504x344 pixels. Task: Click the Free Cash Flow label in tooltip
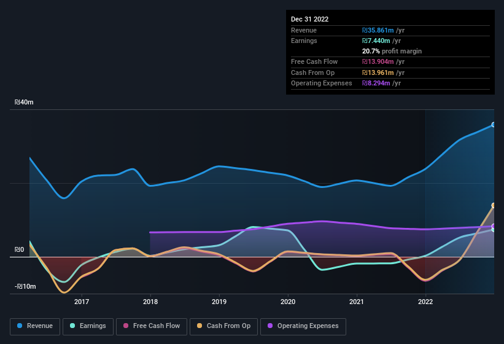click(x=314, y=61)
